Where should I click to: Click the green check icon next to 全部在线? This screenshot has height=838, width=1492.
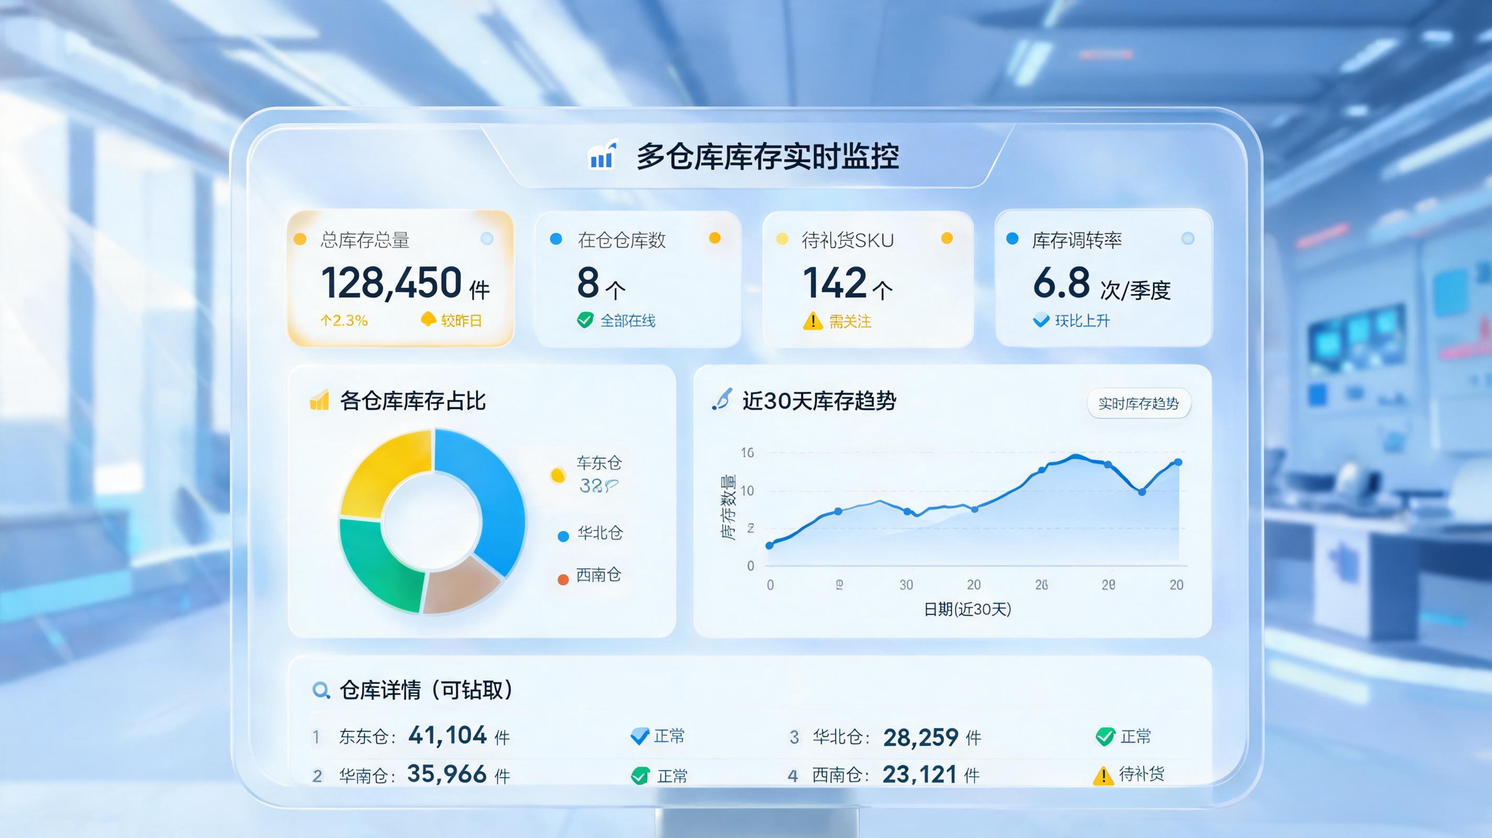pos(585,320)
